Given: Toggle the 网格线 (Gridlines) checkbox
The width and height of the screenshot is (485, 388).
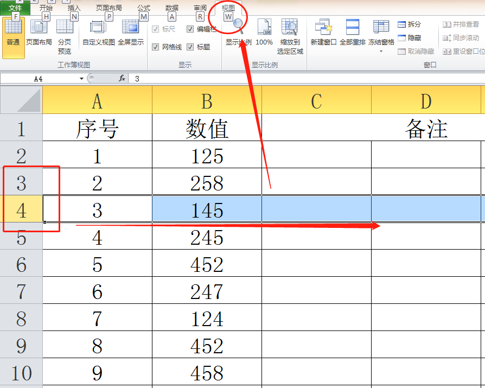Looking at the screenshot, I should [157, 47].
